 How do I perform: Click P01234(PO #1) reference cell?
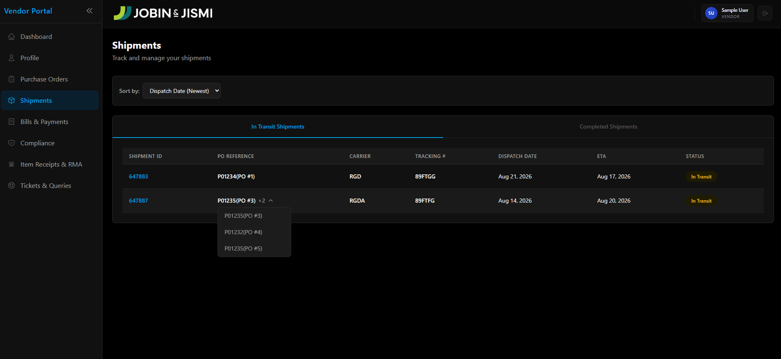(236, 176)
